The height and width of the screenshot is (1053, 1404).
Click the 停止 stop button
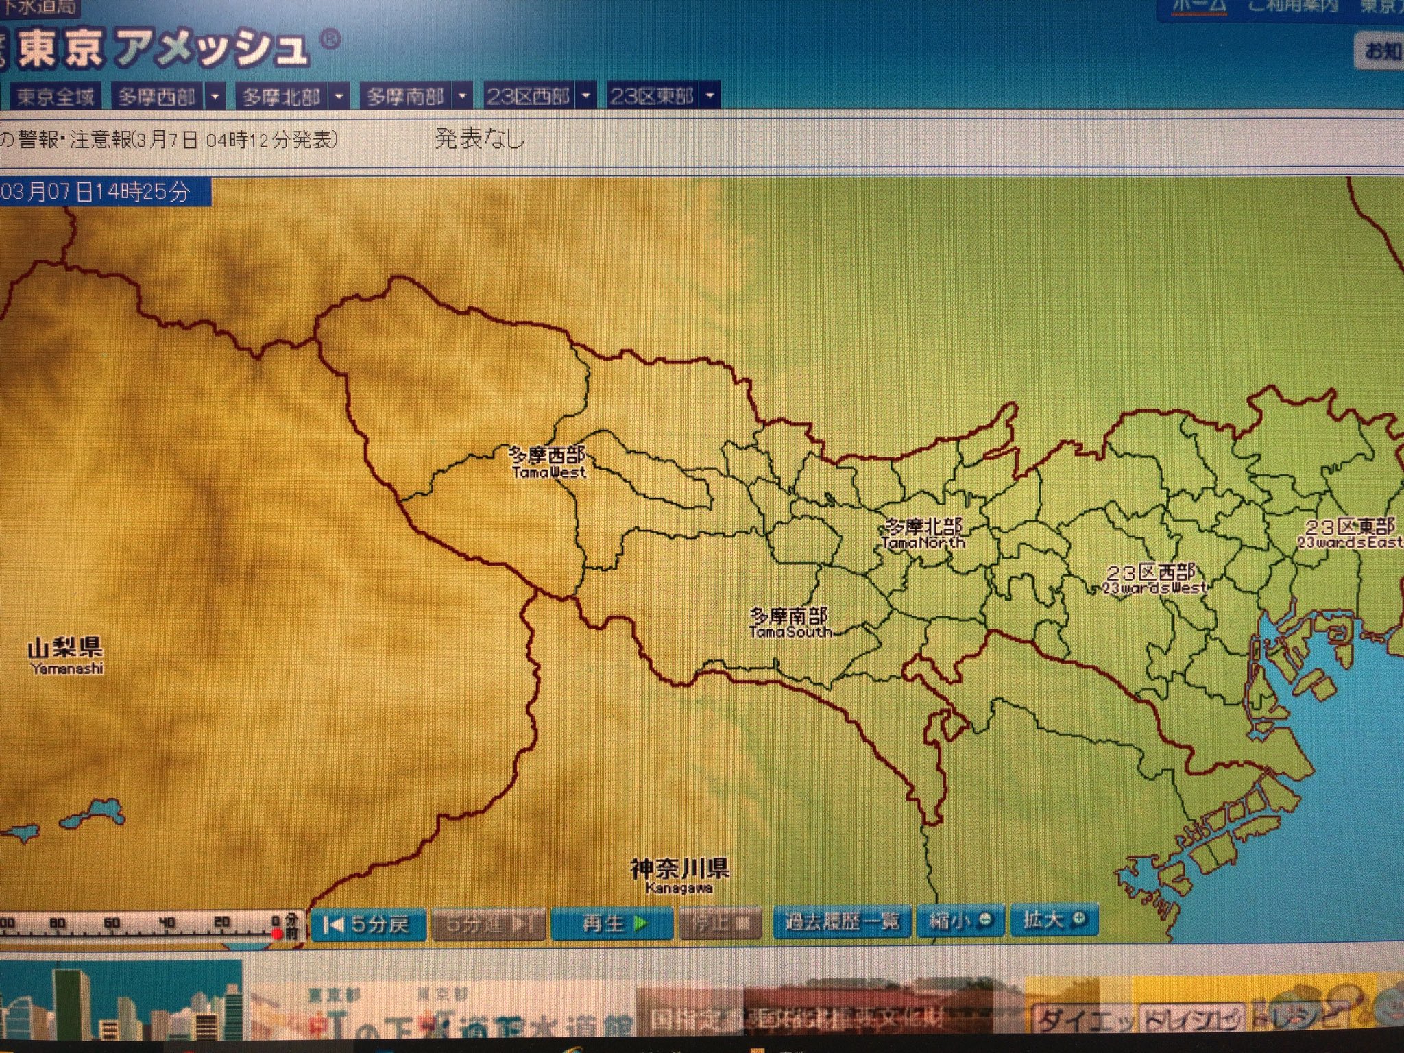(x=720, y=923)
